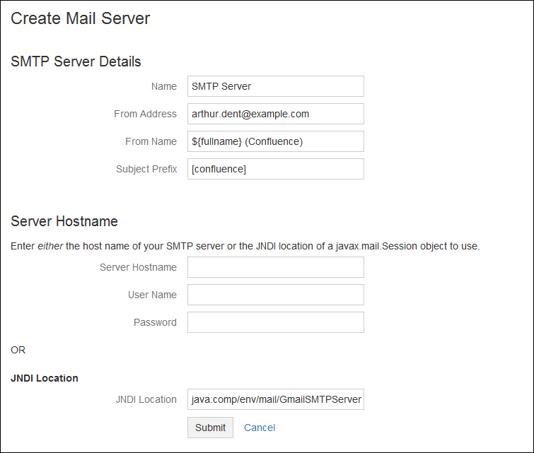Screen dimensions: 534x453
Task: Click the 'OR' separator text
Action: click(18, 350)
